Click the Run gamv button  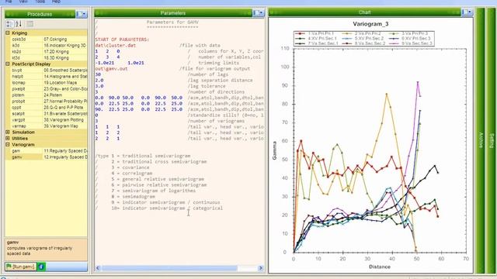pyautogui.click(x=21, y=267)
